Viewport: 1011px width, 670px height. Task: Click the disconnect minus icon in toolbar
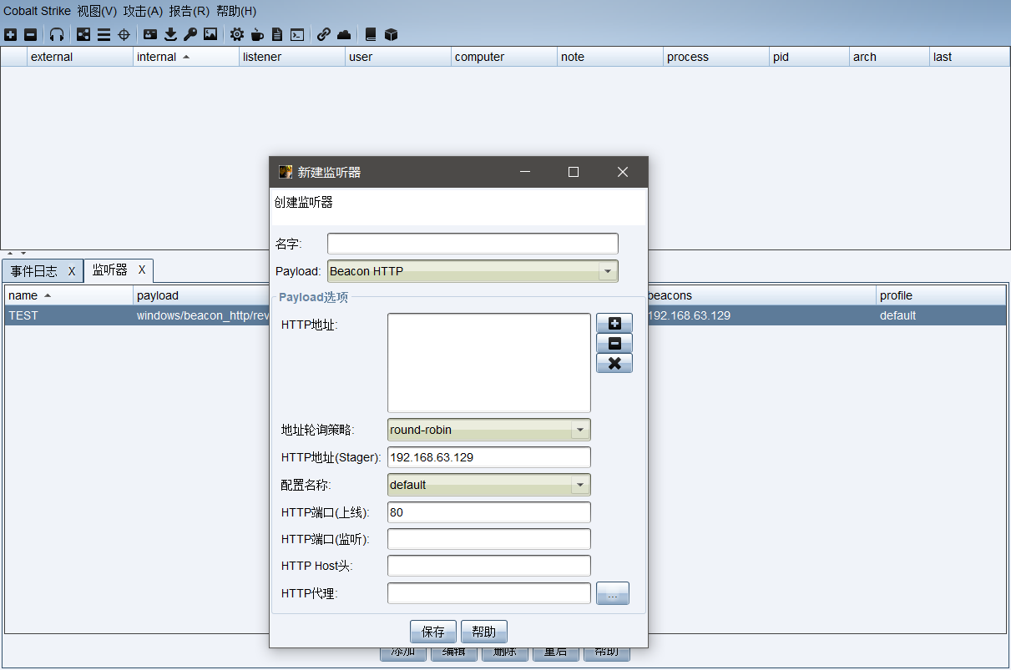(x=31, y=35)
